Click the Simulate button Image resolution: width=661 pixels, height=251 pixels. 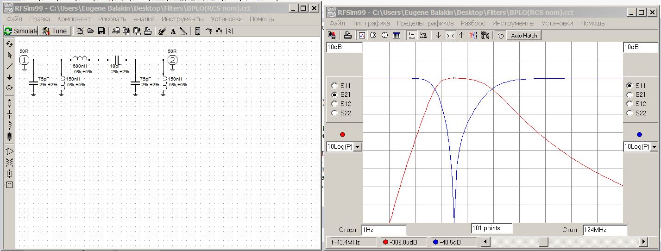point(21,31)
